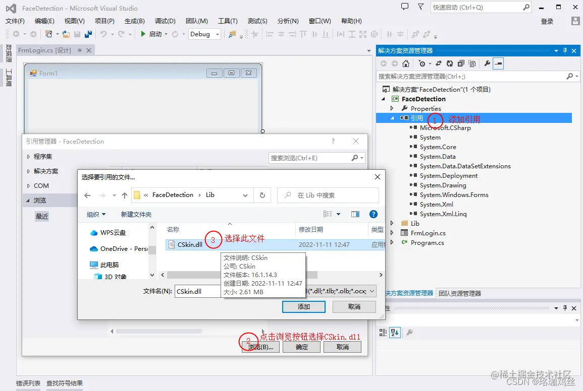Click 新建文件夹 in file dialog
This screenshot has height=391, width=583.
(x=136, y=214)
